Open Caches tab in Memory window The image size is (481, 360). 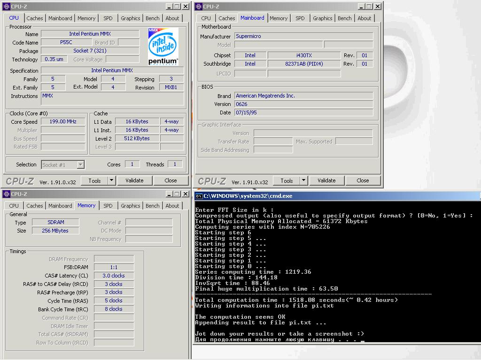35,206
